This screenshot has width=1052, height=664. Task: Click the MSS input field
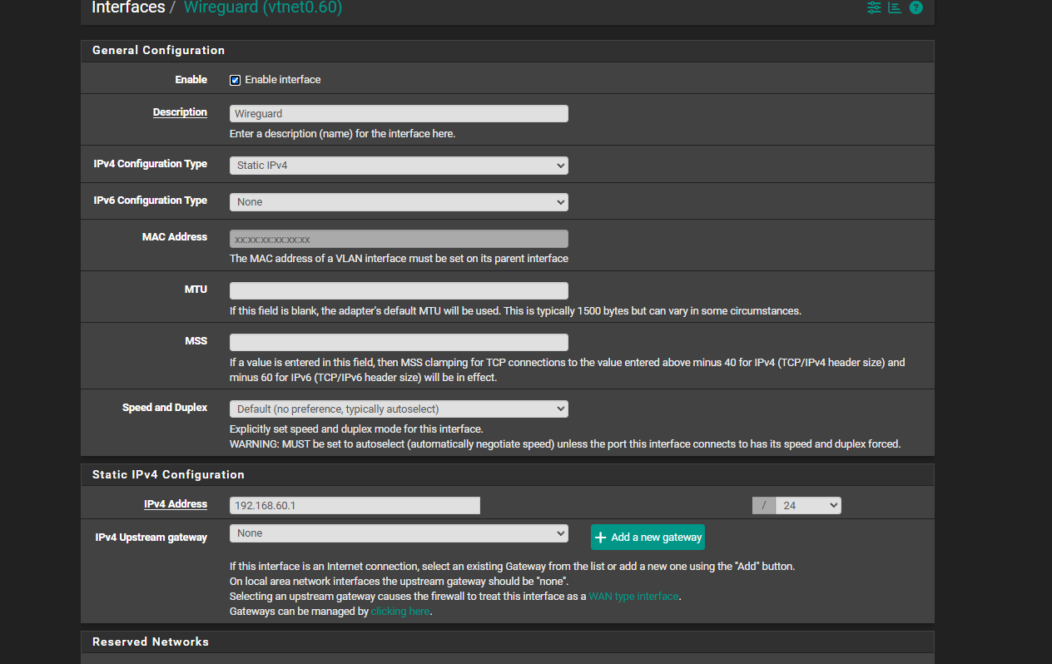point(399,342)
